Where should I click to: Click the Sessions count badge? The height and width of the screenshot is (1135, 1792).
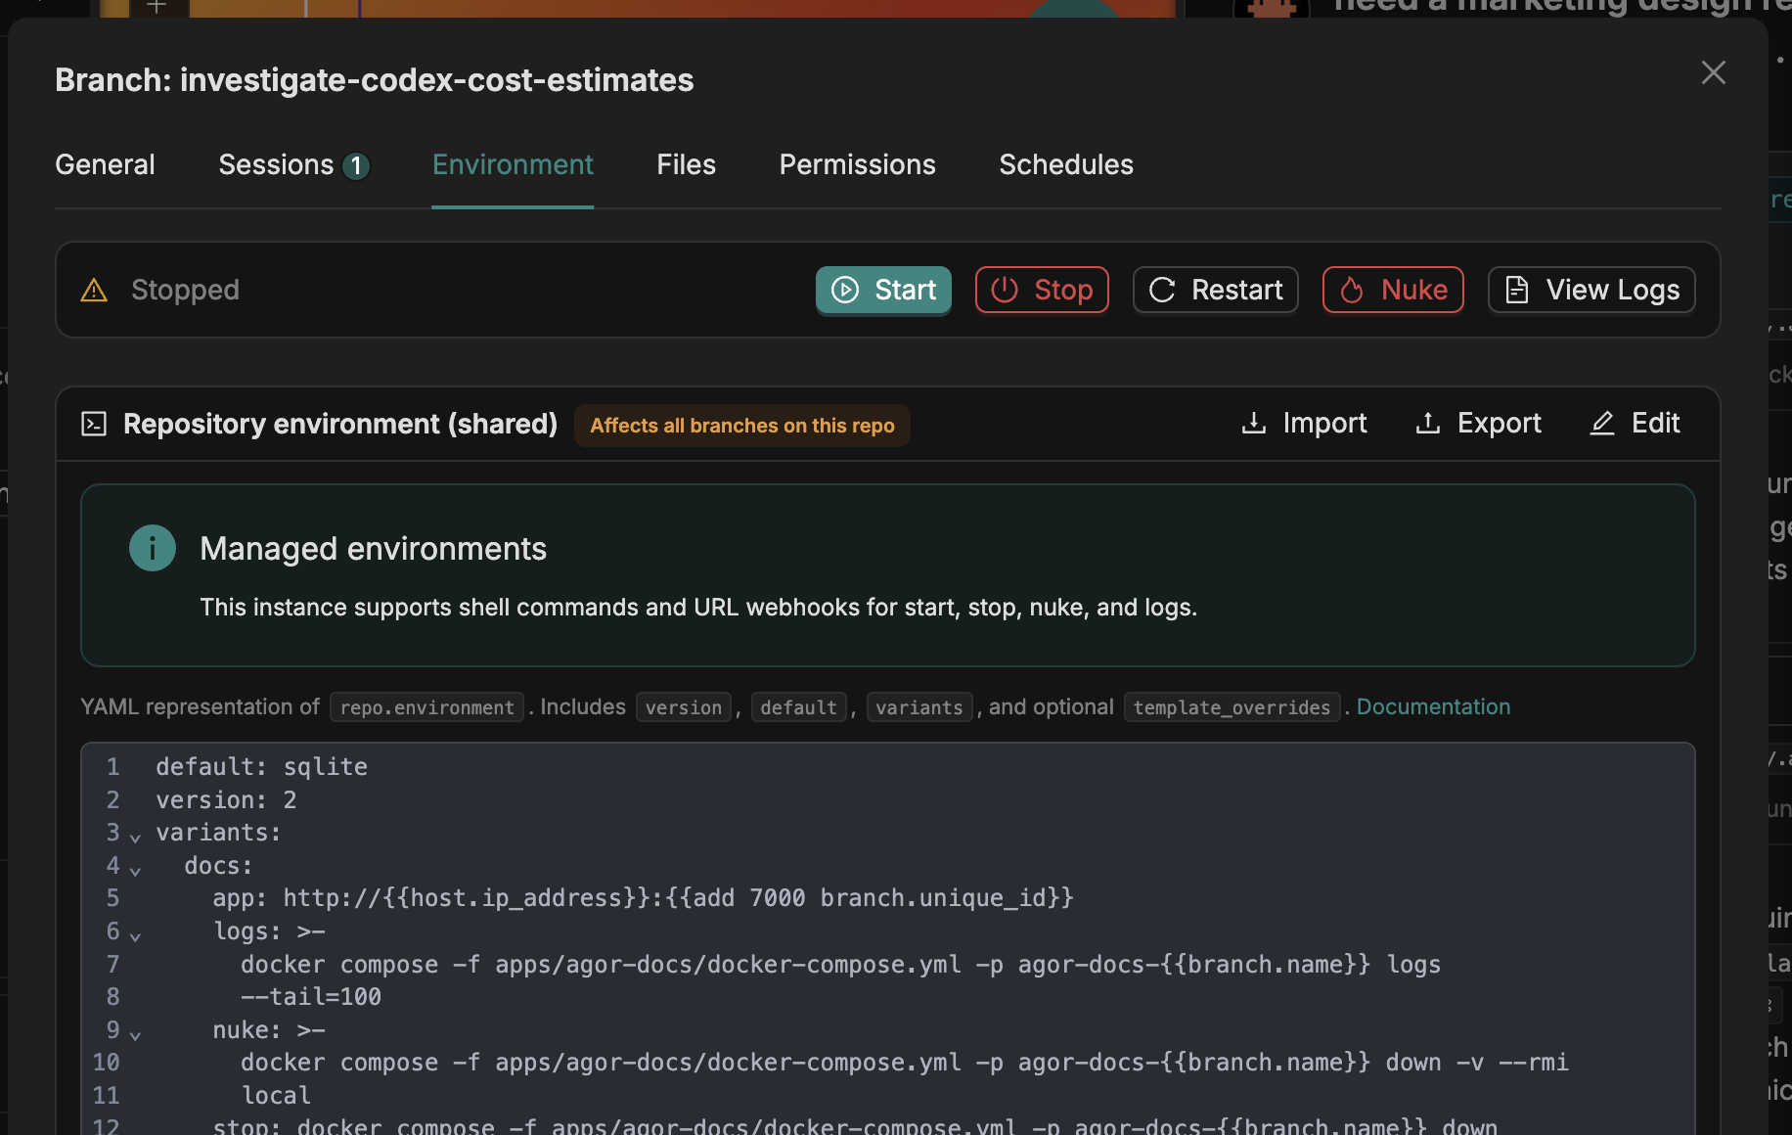[x=356, y=166]
